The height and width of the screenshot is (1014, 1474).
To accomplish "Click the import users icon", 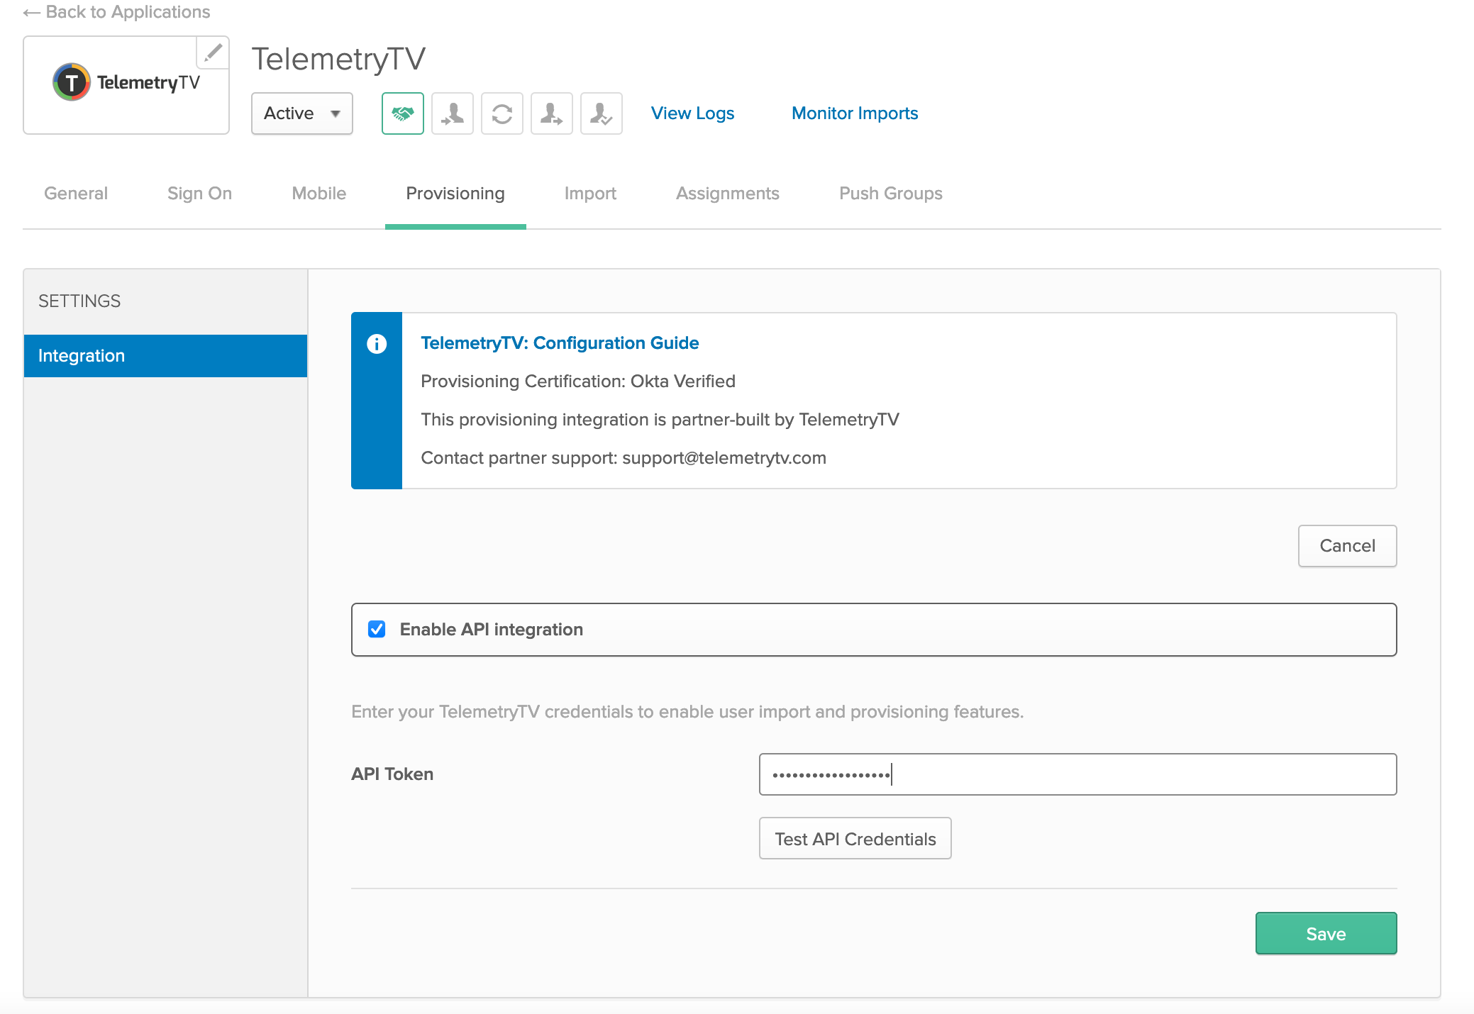I will 452,113.
